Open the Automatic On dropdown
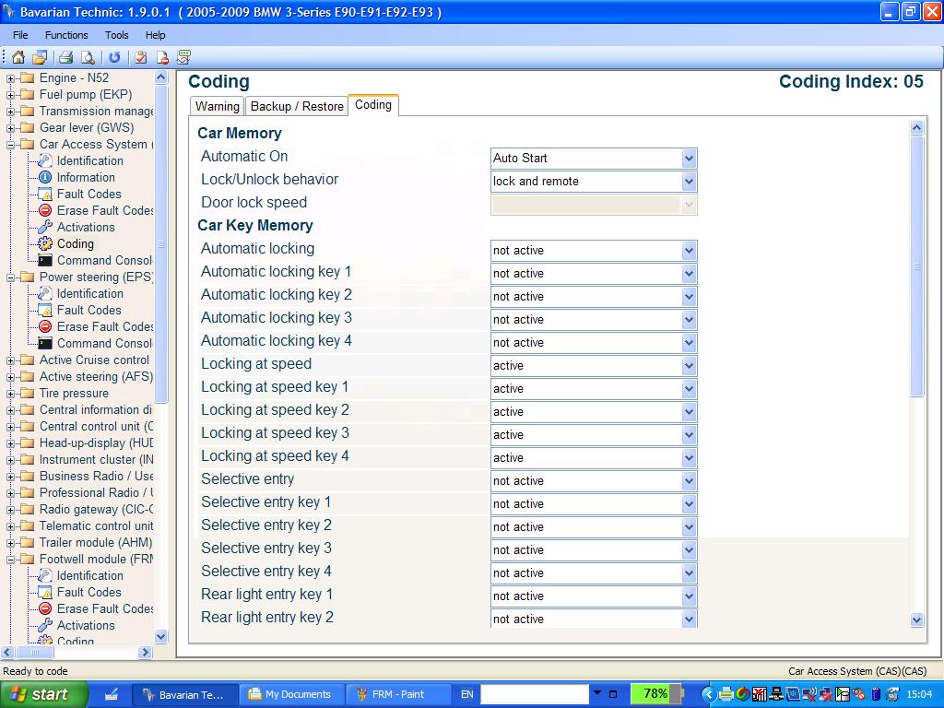This screenshot has width=944, height=708. tap(690, 159)
